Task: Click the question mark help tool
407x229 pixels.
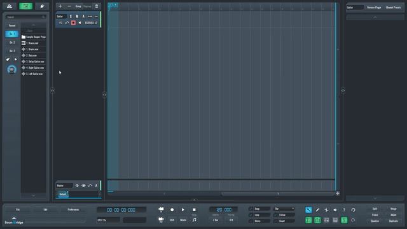Action: click(x=344, y=210)
